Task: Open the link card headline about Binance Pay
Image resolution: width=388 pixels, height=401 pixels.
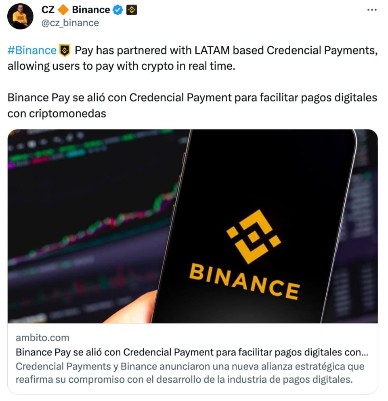Action: pos(192,352)
